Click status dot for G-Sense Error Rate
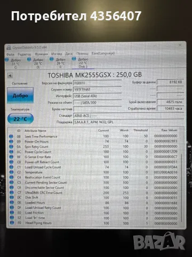Viewport: 192px width, 257px height. click(11, 157)
